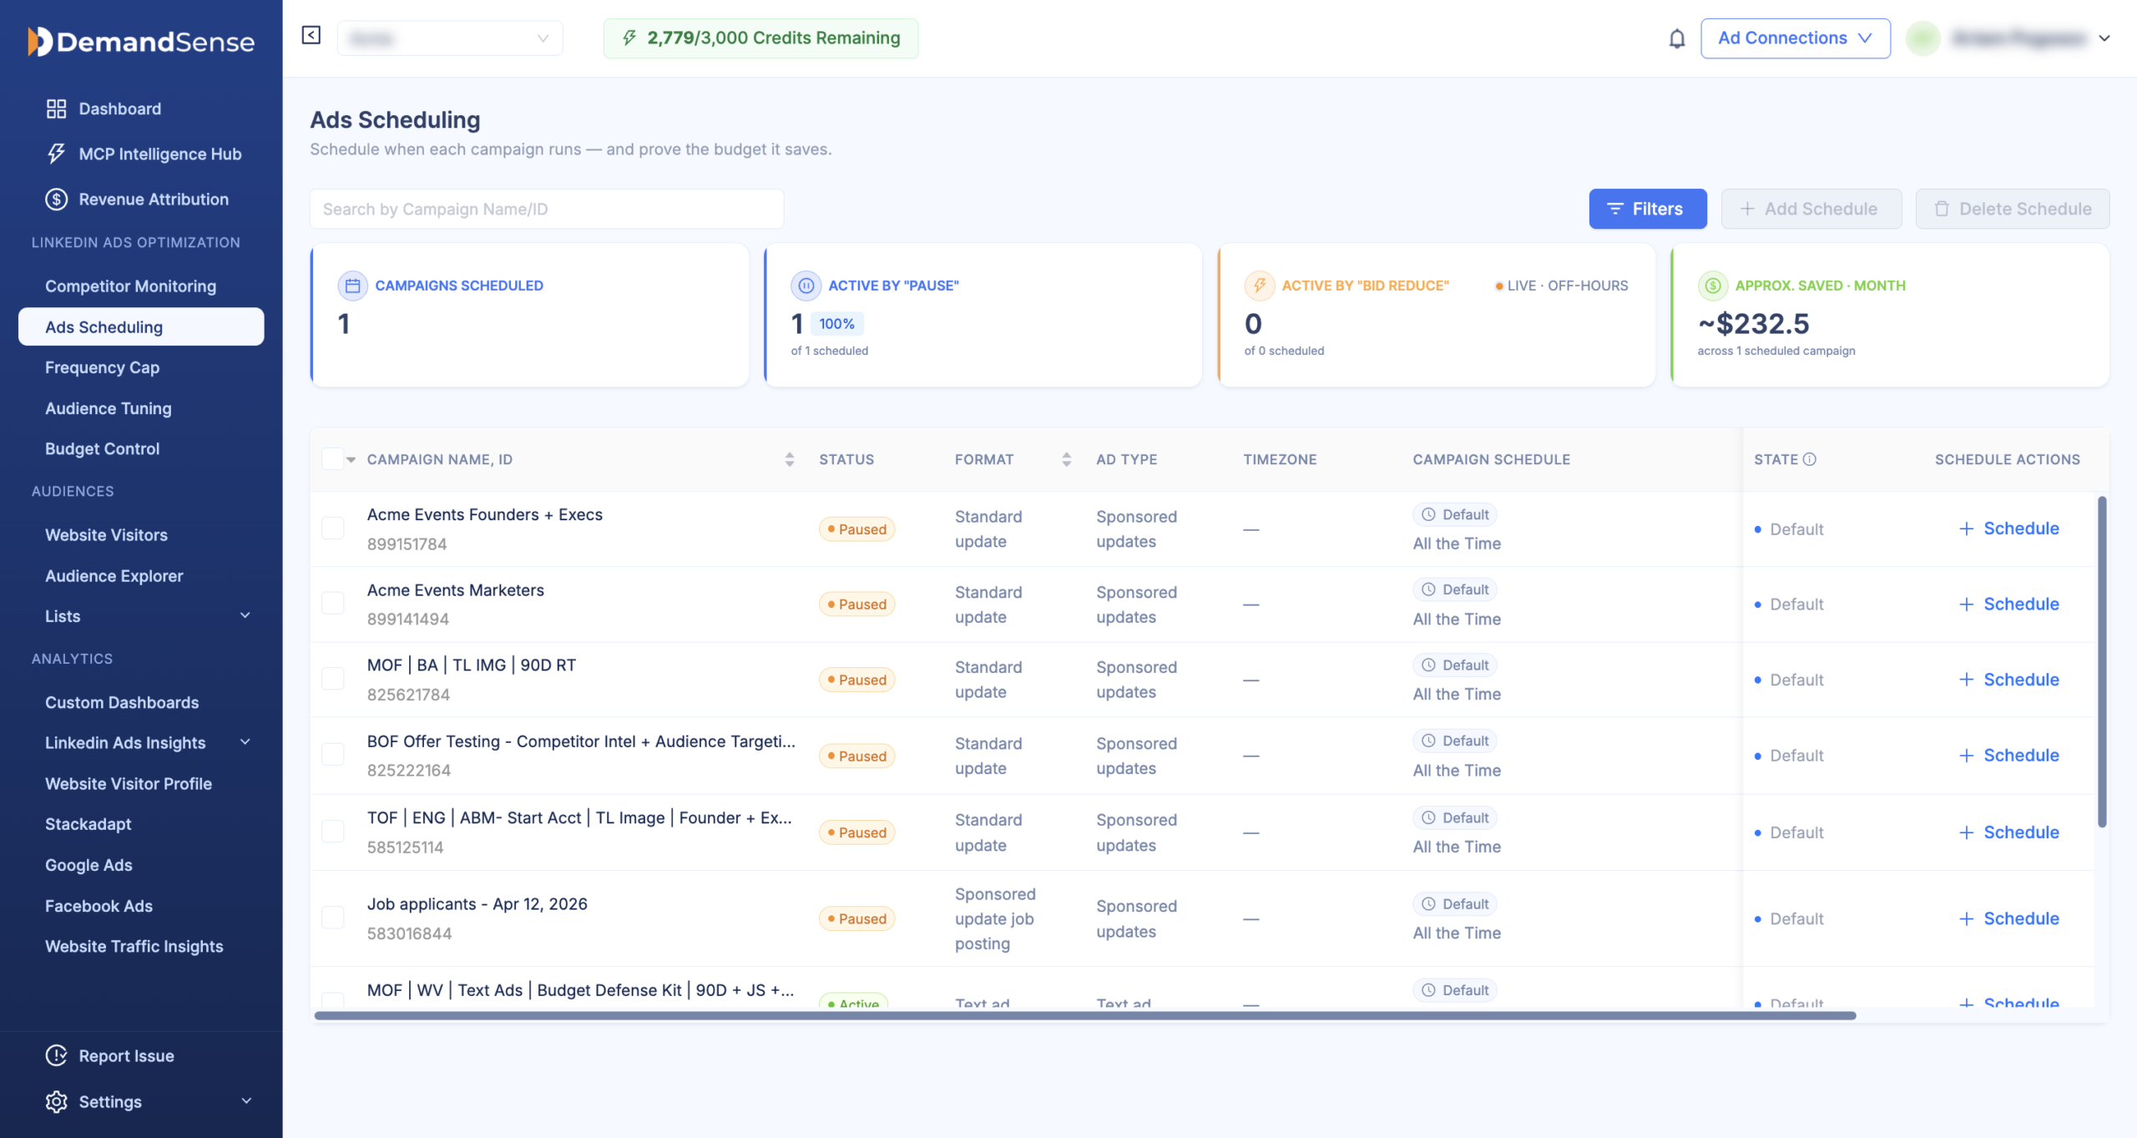Open Frequency Cap page
This screenshot has height=1138, width=2137.
click(x=102, y=367)
